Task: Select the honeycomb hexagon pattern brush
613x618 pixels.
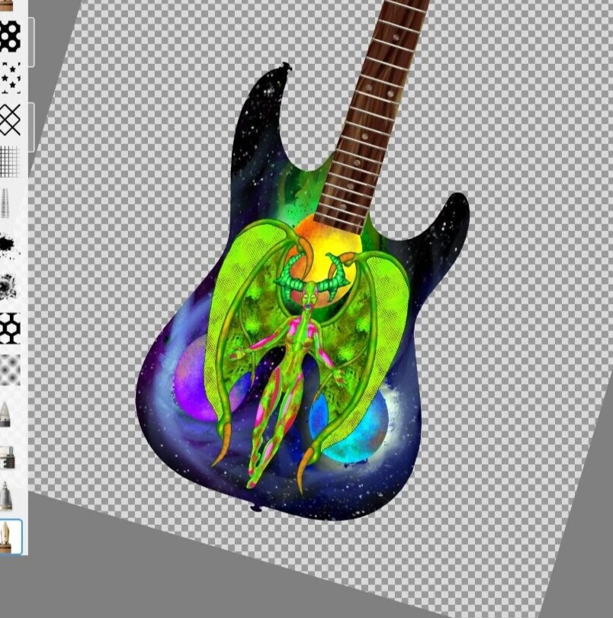Action: click(10, 328)
